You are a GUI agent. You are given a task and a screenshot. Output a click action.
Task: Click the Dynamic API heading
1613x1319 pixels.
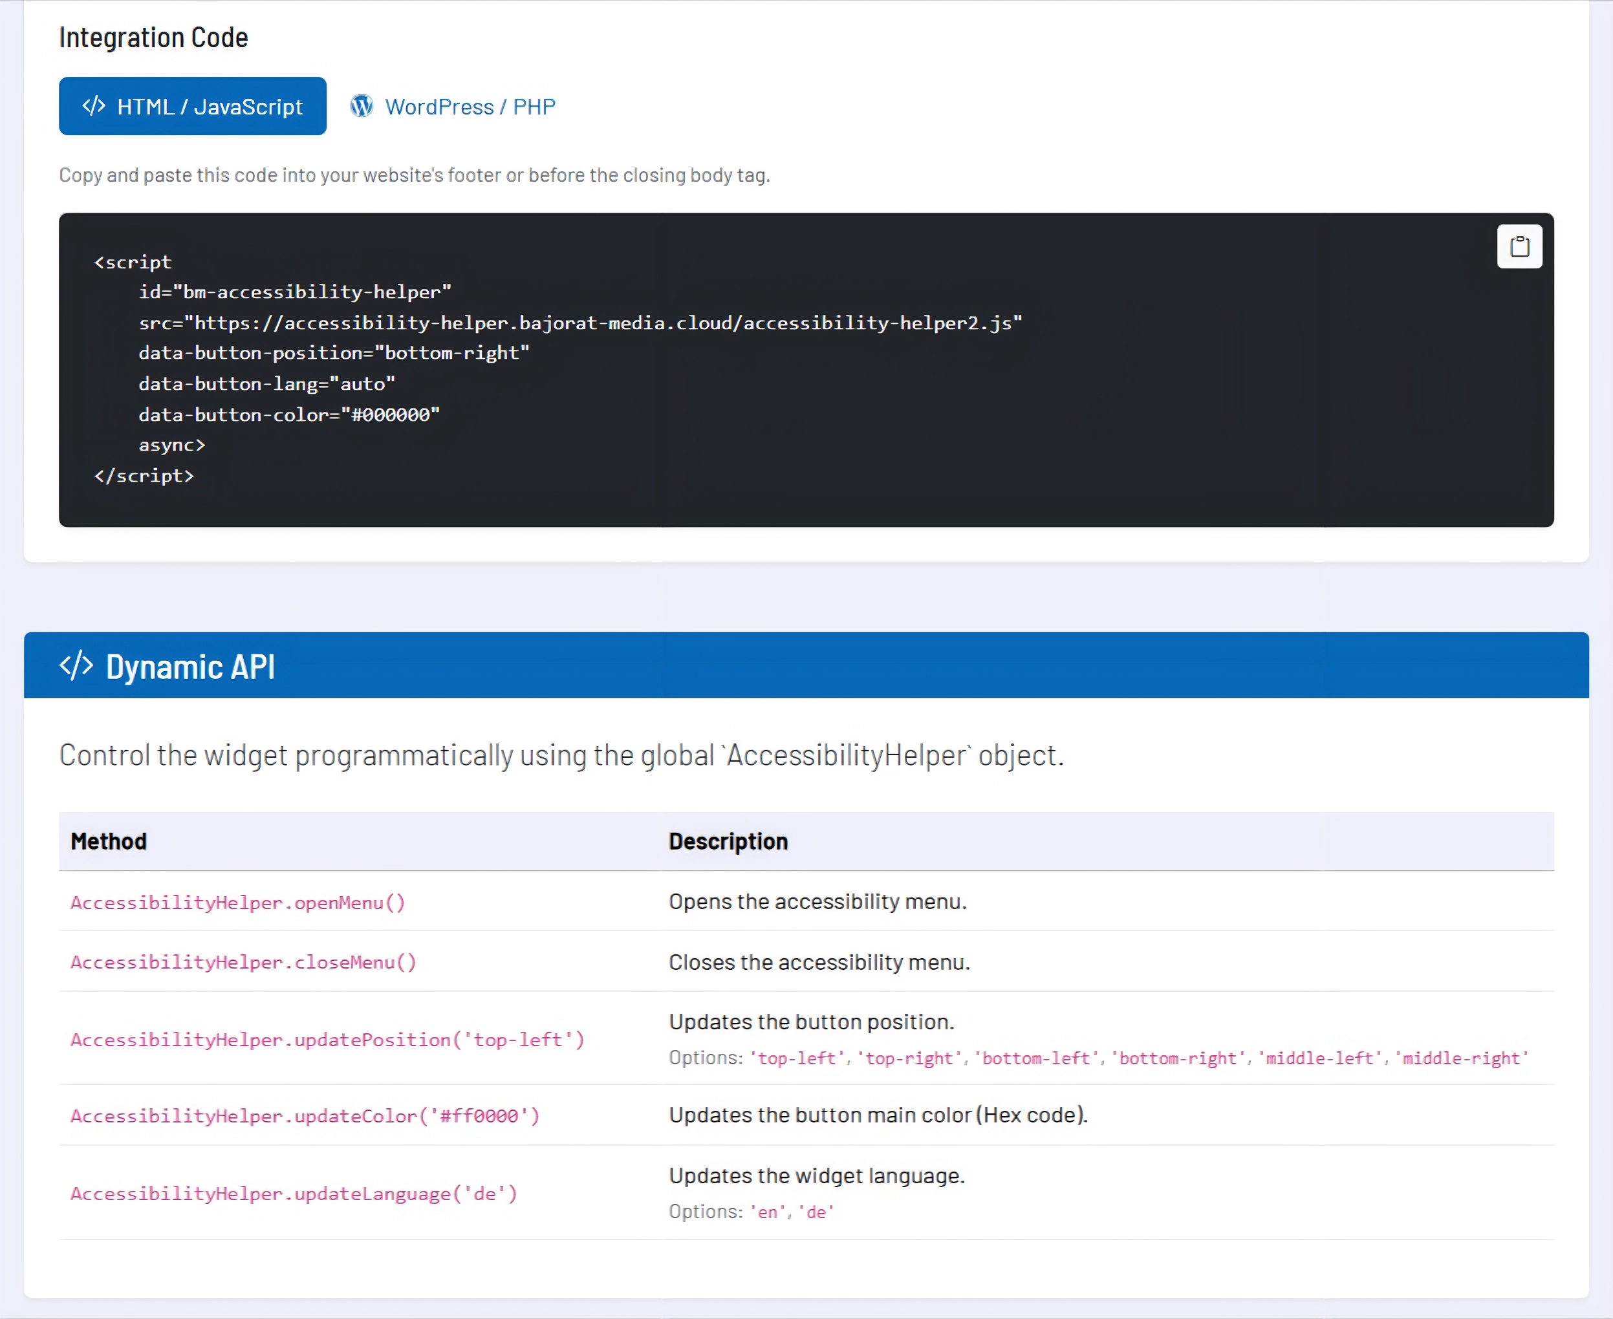point(191,667)
